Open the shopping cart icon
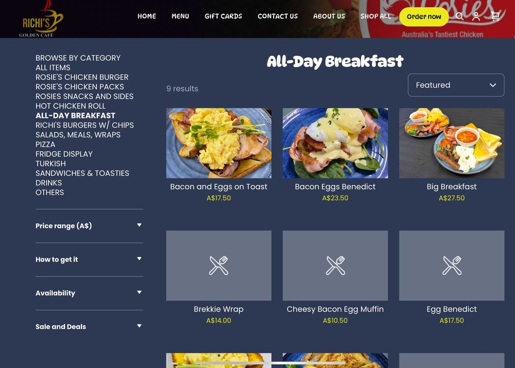Screen dimensions: 515x368 [495, 16]
